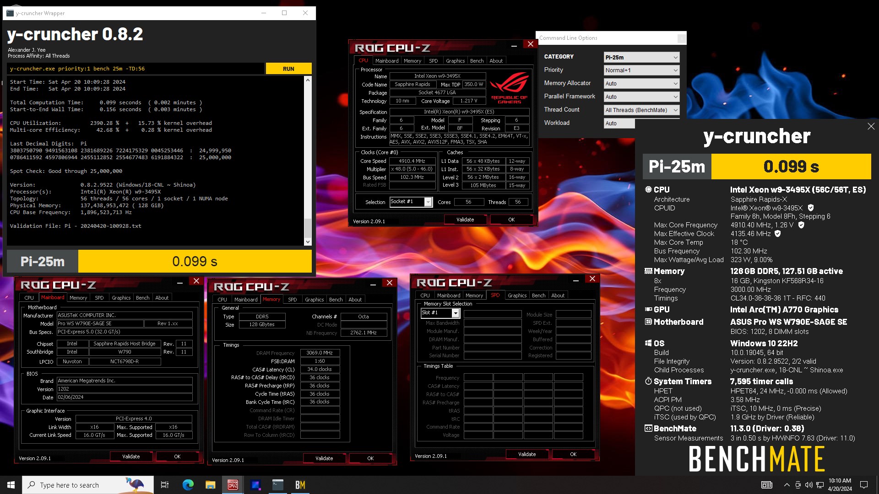This screenshot has width=879, height=494.
Task: Open the CATEGORY dropdown showing Pi-25m
Action: pyautogui.click(x=641, y=57)
